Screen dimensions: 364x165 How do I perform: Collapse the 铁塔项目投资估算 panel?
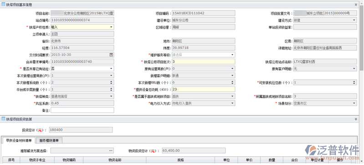pyautogui.click(x=356, y=119)
